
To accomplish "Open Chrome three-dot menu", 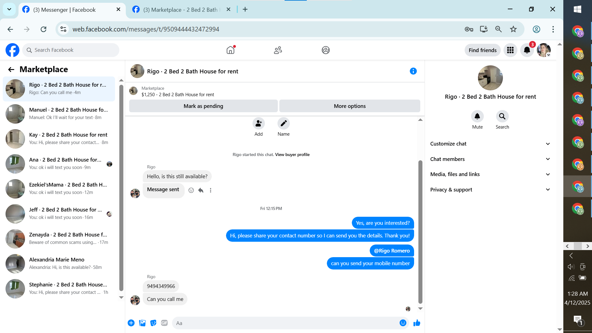I will pos(553,29).
